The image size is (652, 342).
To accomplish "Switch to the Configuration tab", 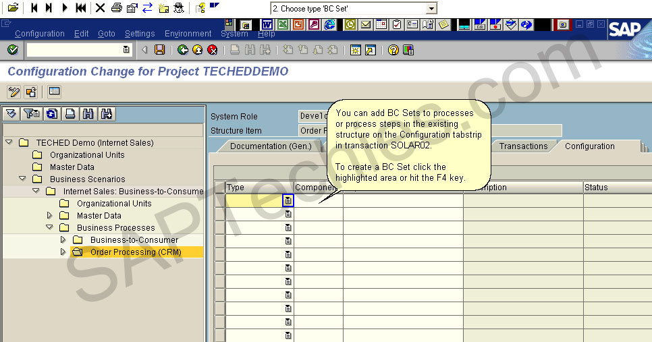I will click(590, 146).
